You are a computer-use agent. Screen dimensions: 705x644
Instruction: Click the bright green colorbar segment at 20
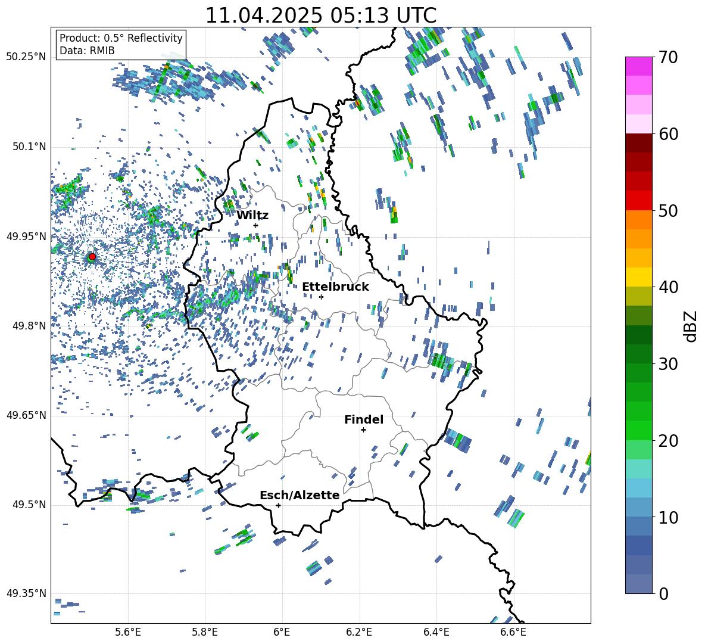click(638, 431)
